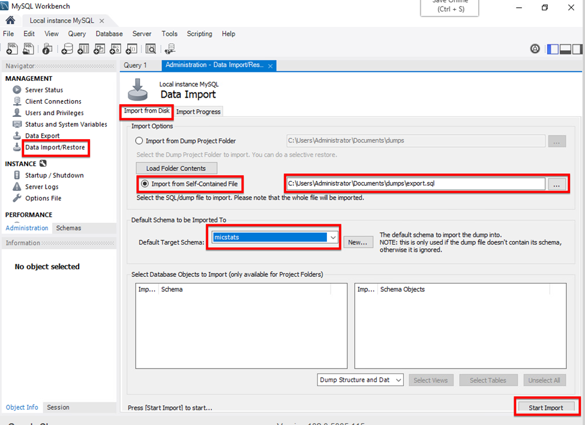Switch to the Session info tab
Image resolution: width=585 pixels, height=425 pixels.
(x=58, y=407)
